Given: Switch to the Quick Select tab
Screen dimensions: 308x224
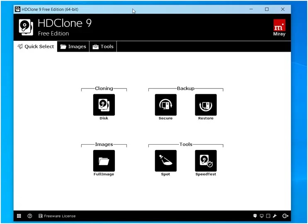Looking at the screenshot, I should coord(36,46).
